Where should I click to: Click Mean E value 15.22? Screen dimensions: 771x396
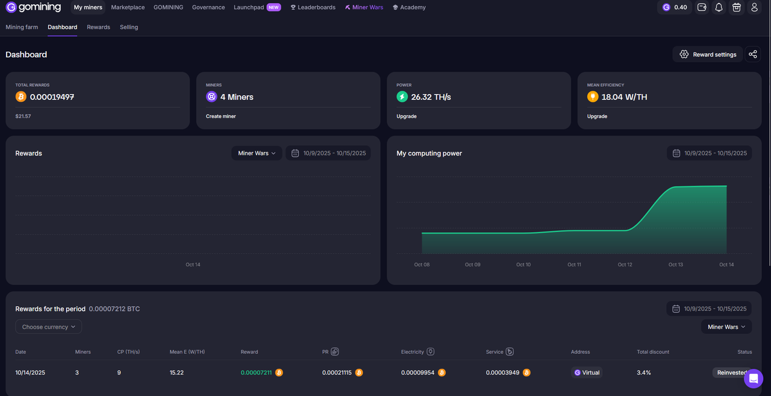177,372
